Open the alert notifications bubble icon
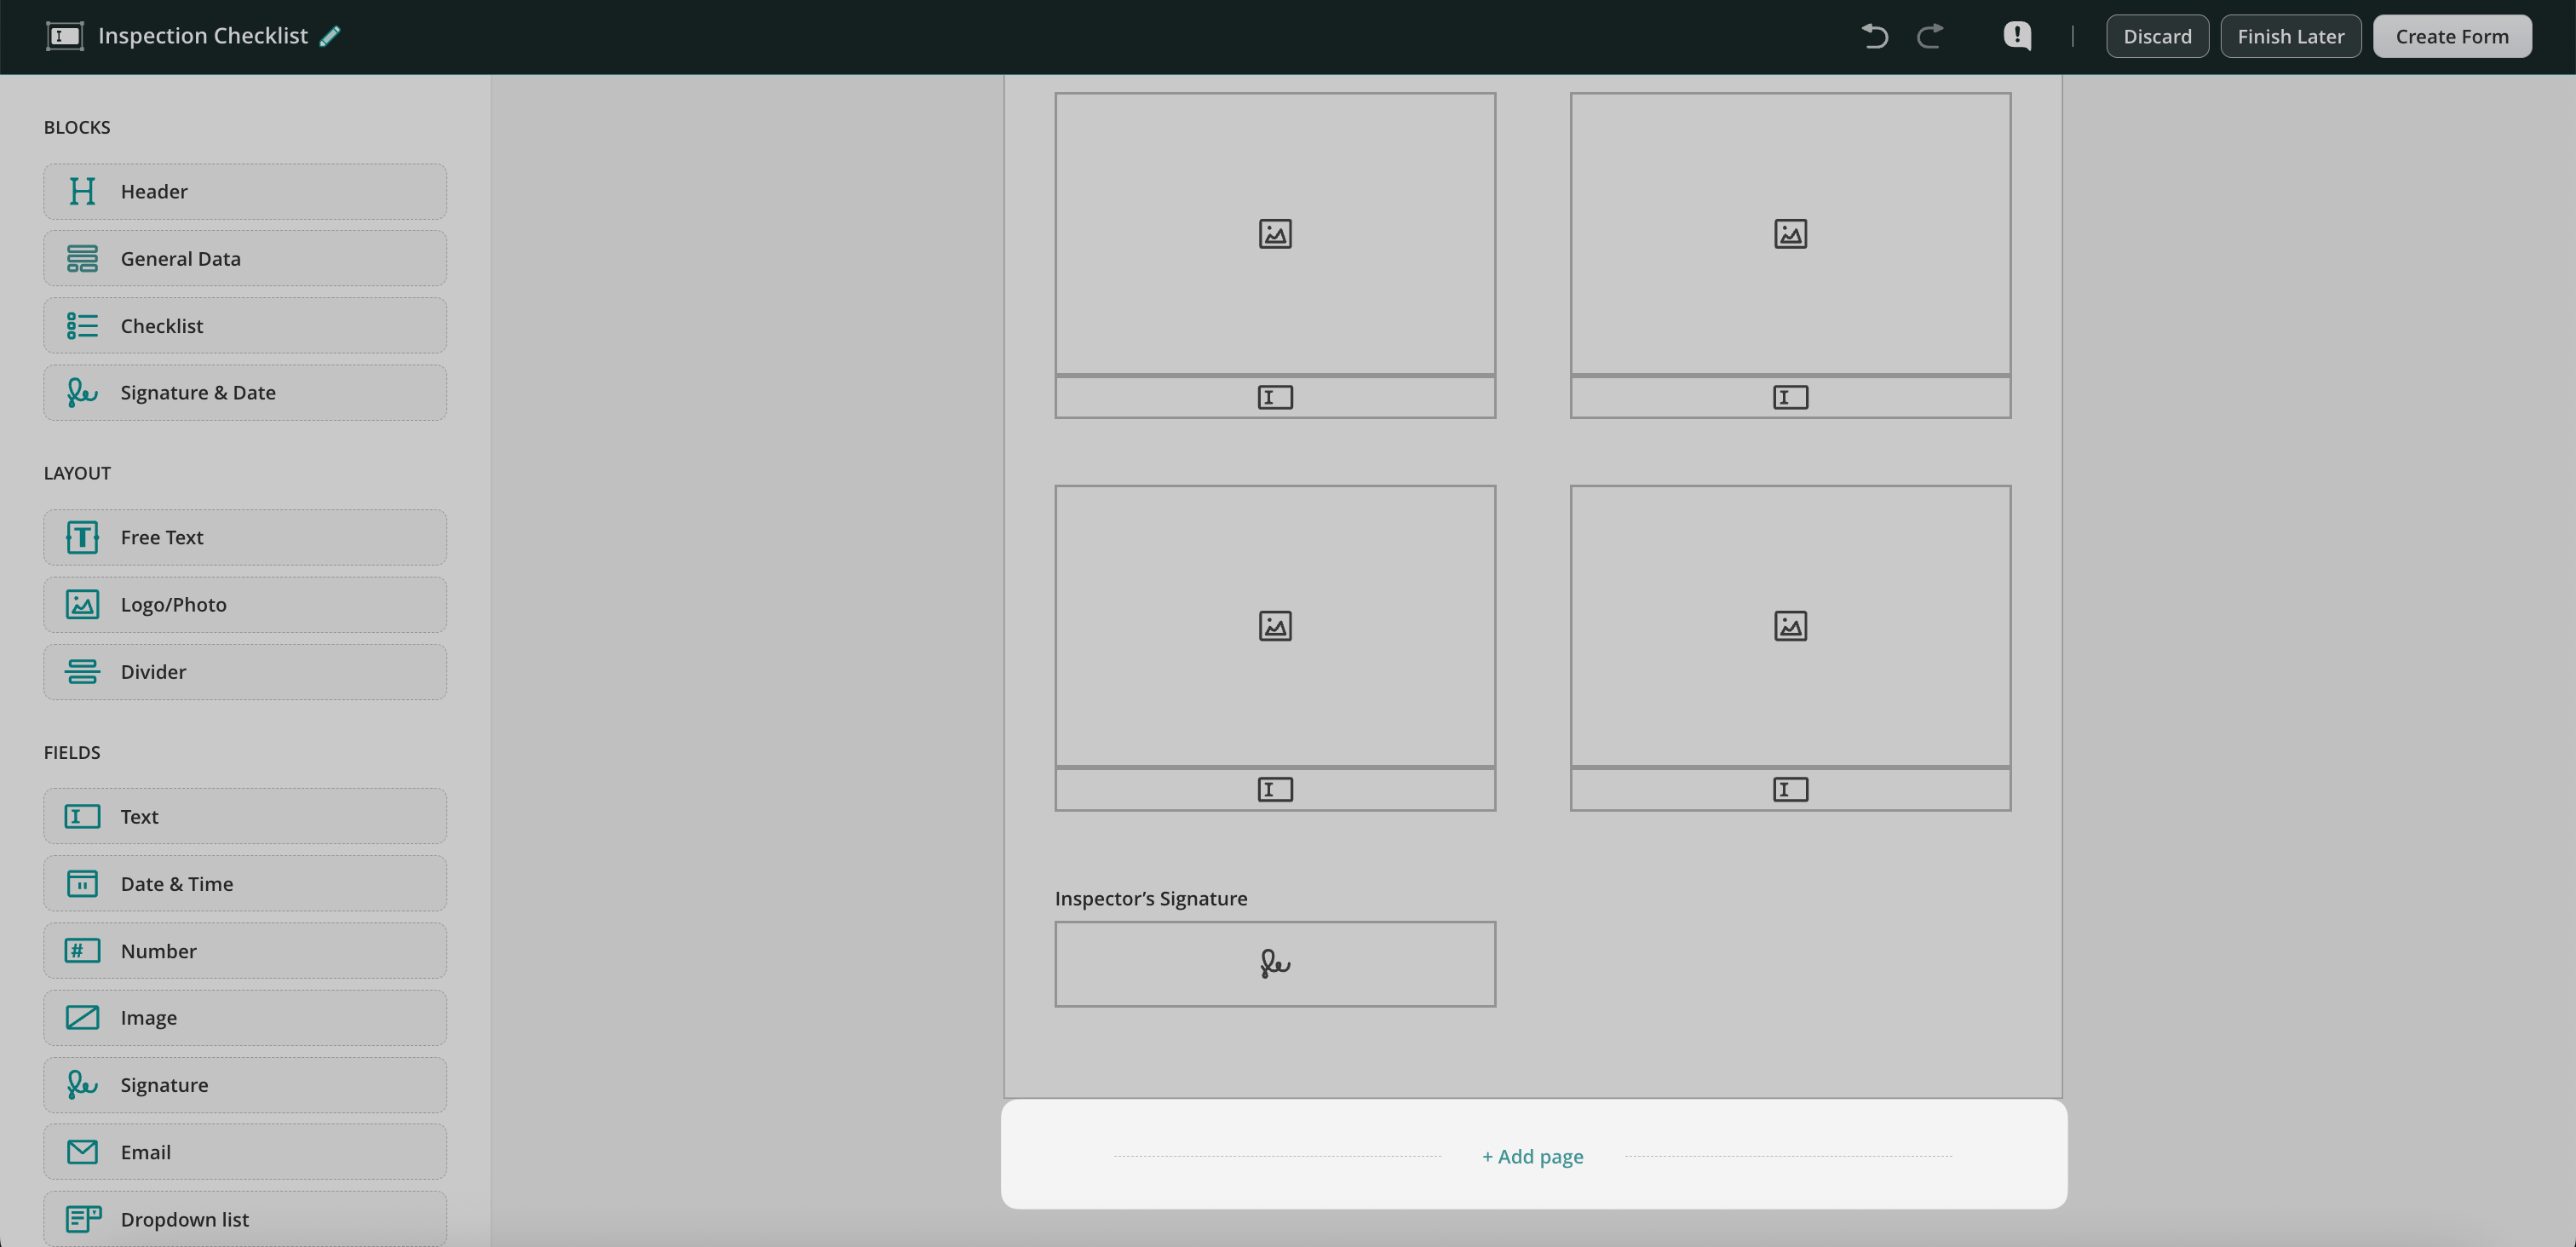2576x1247 pixels. [2017, 36]
